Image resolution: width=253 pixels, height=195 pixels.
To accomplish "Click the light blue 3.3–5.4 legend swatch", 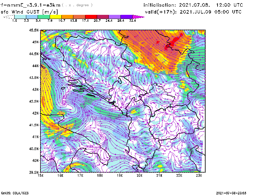I will pyautogui.click(x=32, y=17).
